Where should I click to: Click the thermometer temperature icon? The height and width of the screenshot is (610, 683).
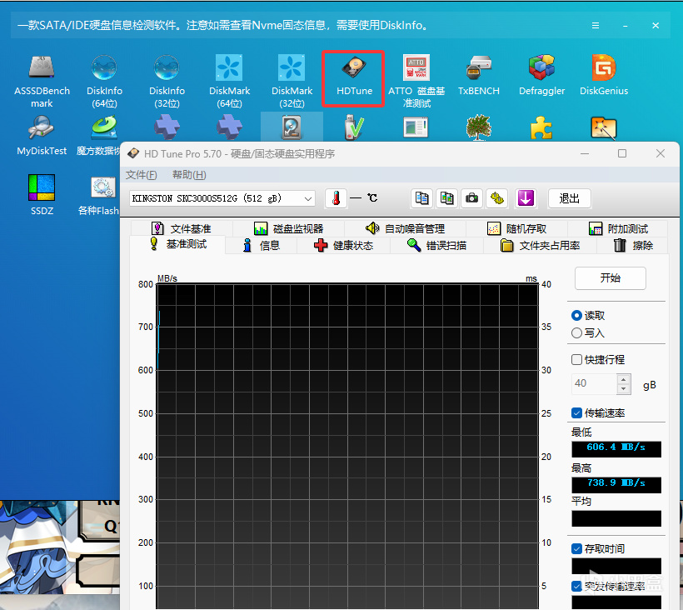(x=336, y=198)
